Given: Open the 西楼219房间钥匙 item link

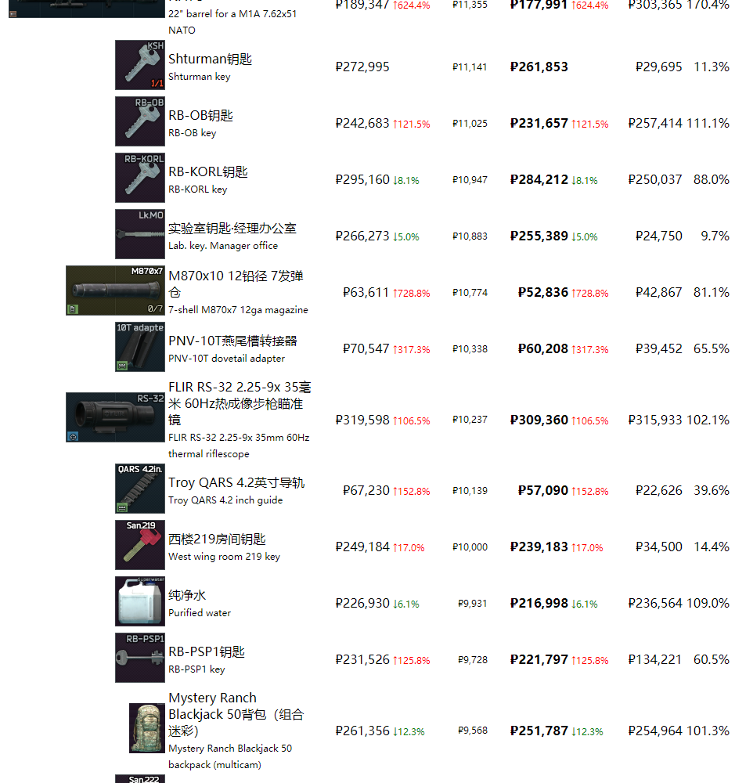Looking at the screenshot, I should click(217, 539).
